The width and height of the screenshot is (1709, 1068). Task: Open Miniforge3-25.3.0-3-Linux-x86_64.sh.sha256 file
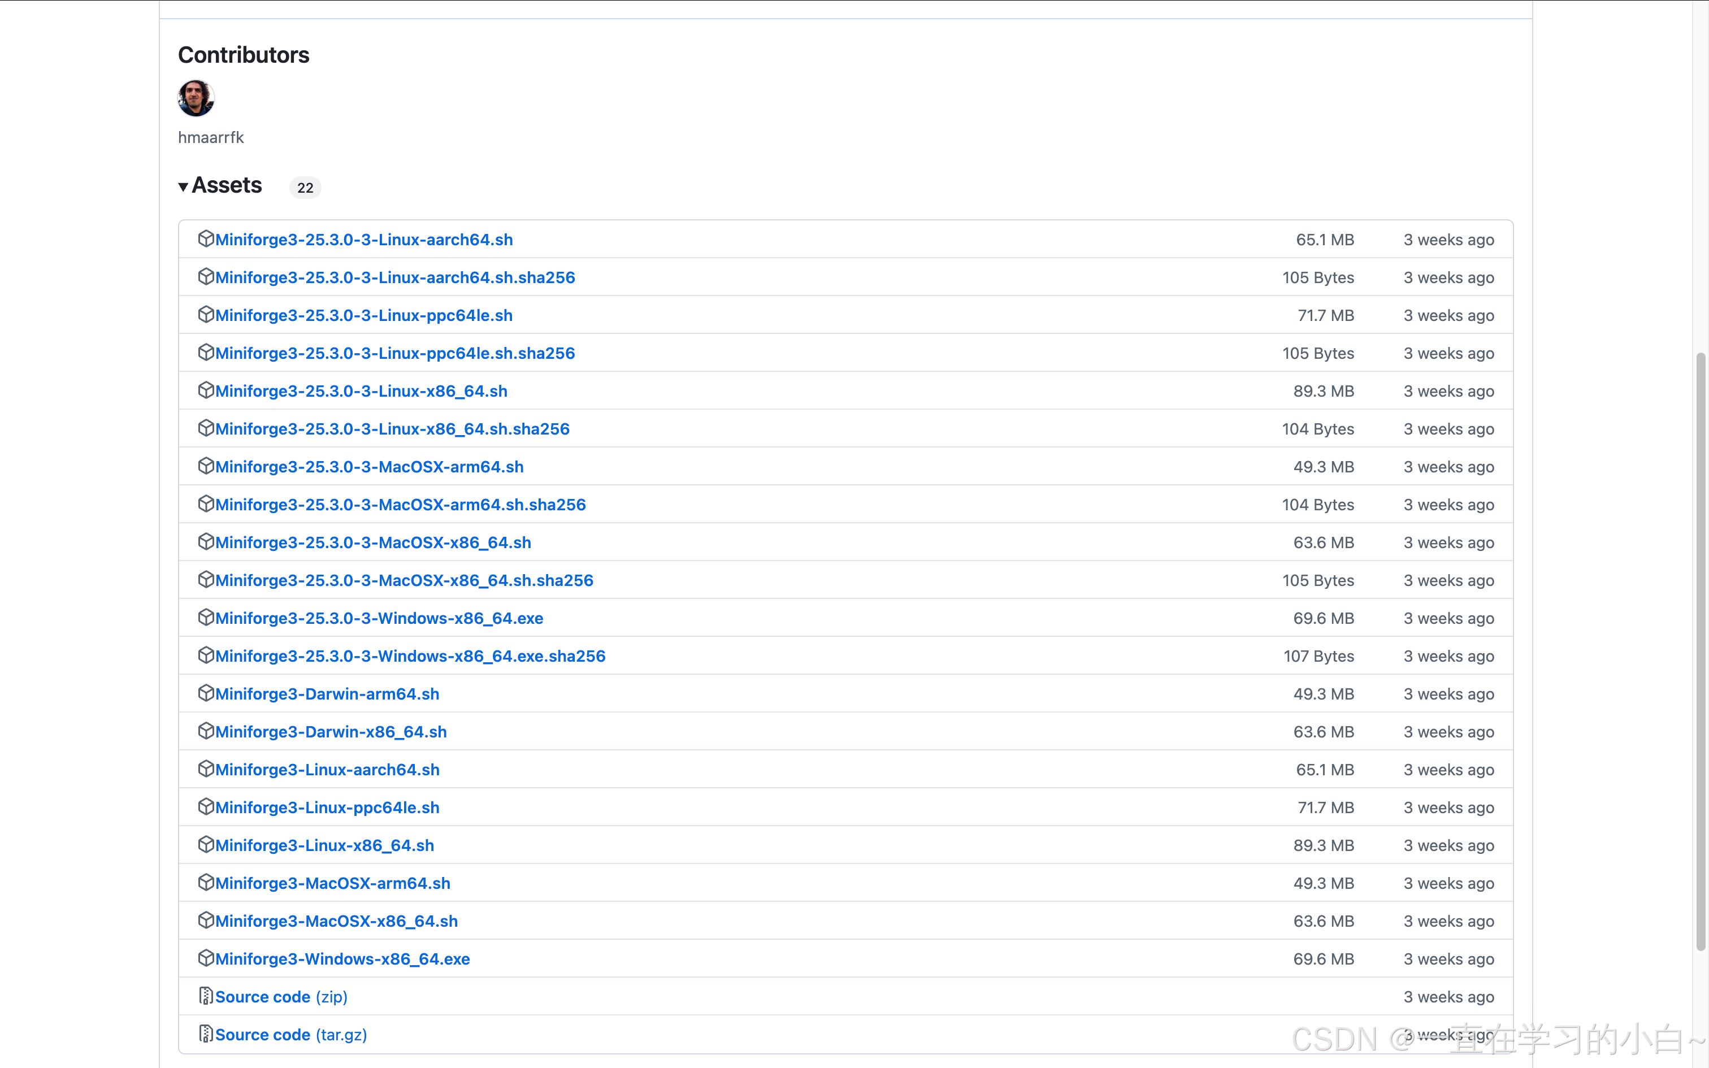(392, 429)
